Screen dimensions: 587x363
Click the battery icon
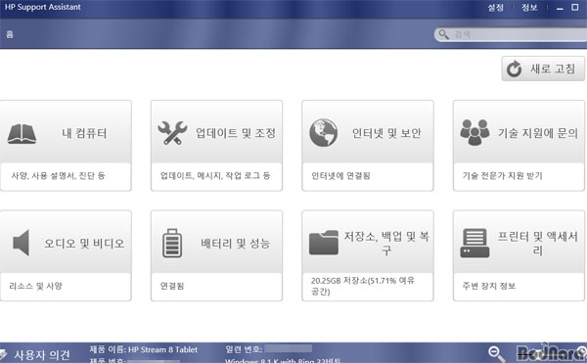point(172,243)
